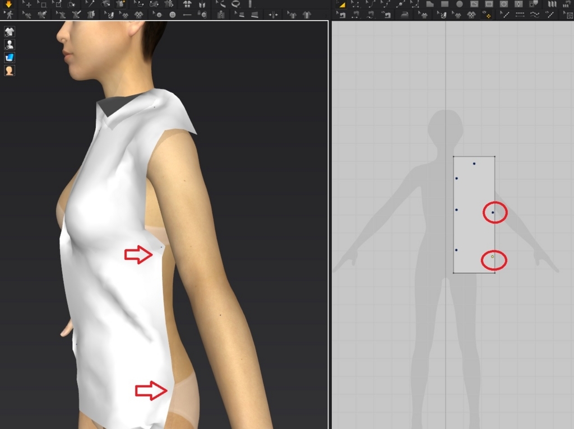The image size is (574, 429).
Task: Click the pleats fold icon in 2D toolbar
Action: point(552,4)
